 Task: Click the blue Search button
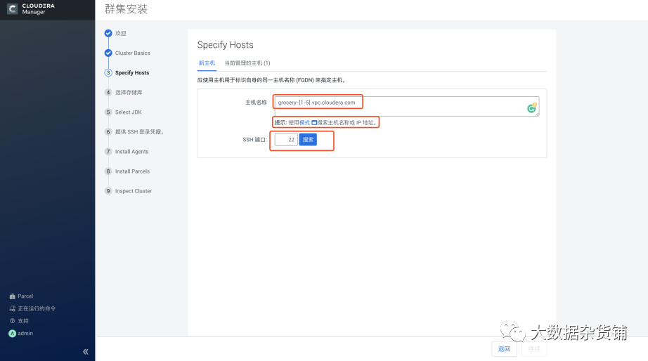308,140
